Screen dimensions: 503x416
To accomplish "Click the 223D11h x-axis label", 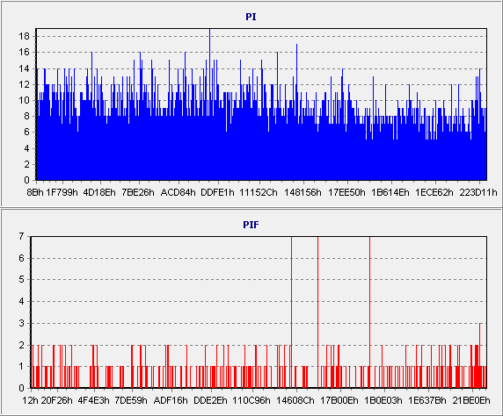I will coord(478,192).
